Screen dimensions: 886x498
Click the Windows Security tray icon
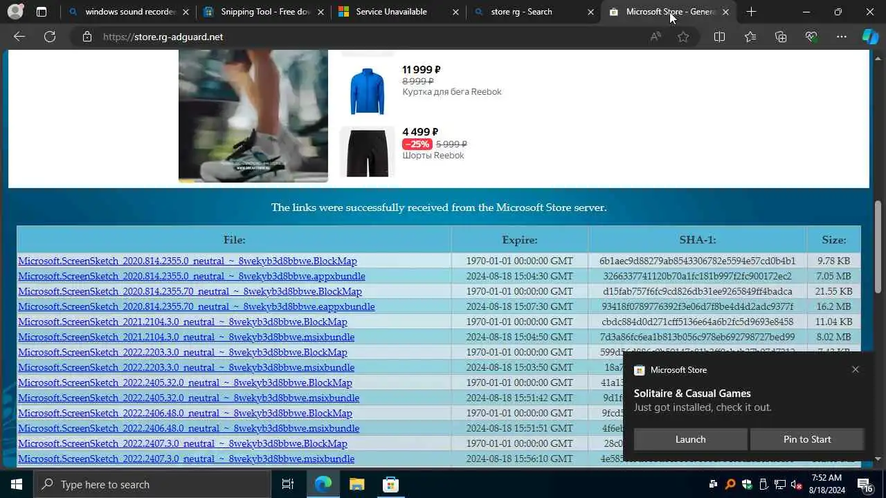tap(746, 484)
